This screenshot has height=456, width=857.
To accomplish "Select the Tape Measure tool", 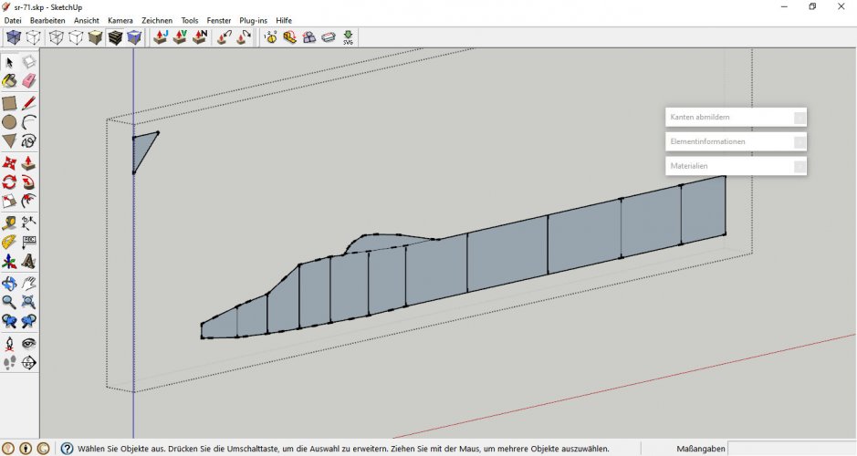I will coord(9,222).
